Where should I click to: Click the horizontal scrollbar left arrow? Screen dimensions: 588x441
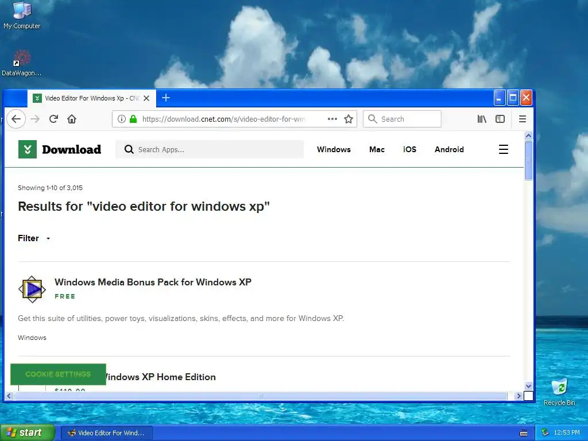click(x=9, y=396)
